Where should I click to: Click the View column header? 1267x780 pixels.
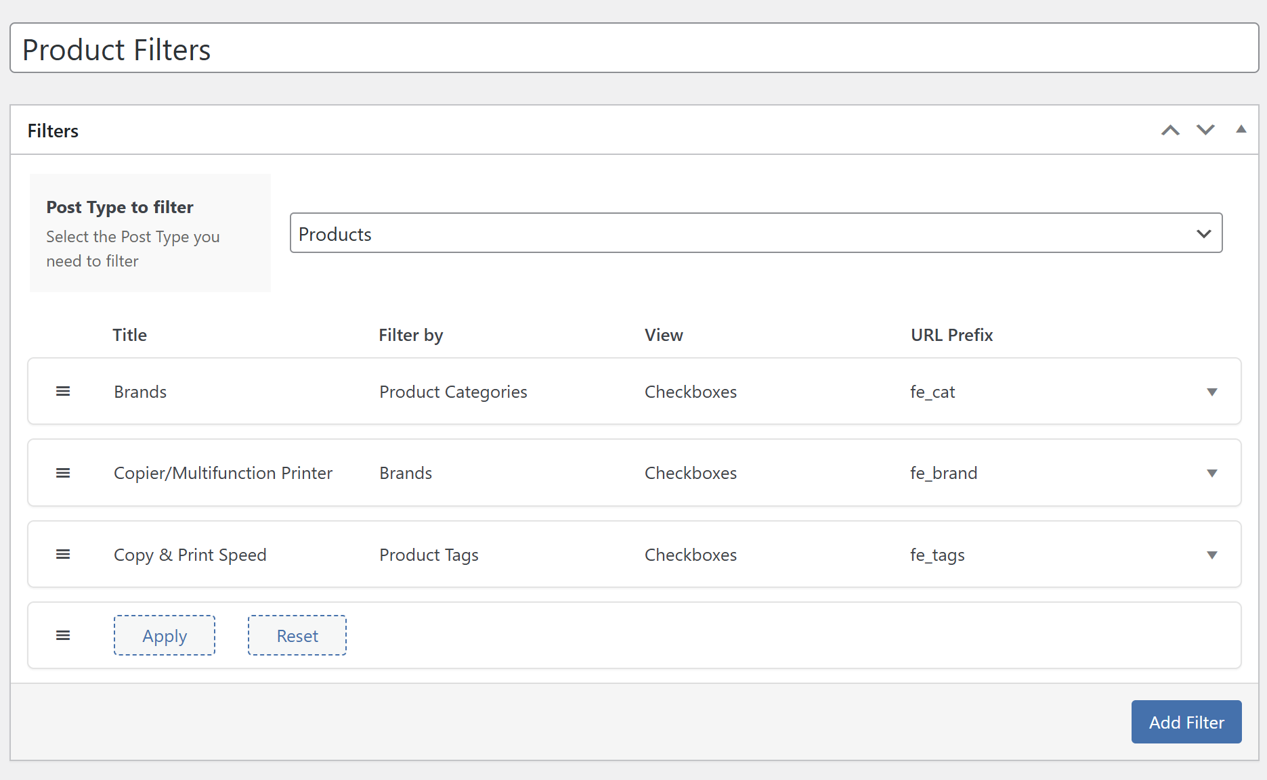[664, 335]
